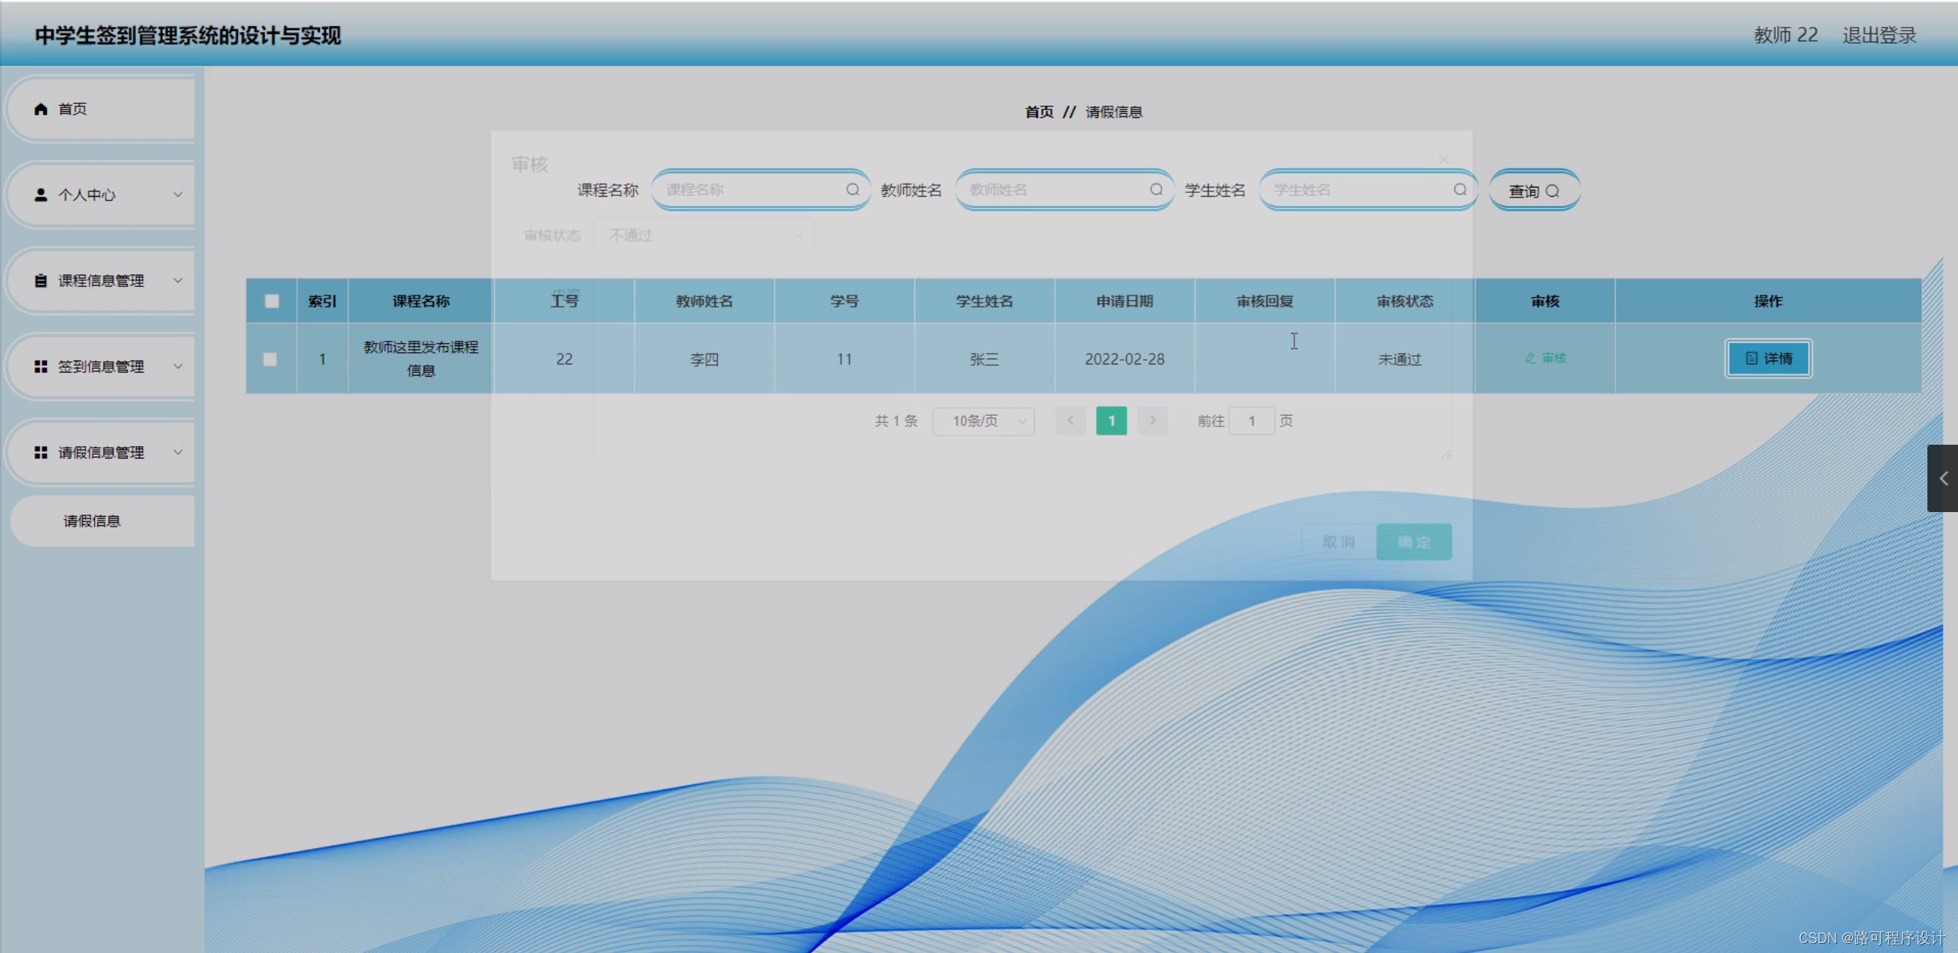Click the green 审核 edit icon in row
Image resolution: width=1958 pixels, height=953 pixels.
[1530, 358]
